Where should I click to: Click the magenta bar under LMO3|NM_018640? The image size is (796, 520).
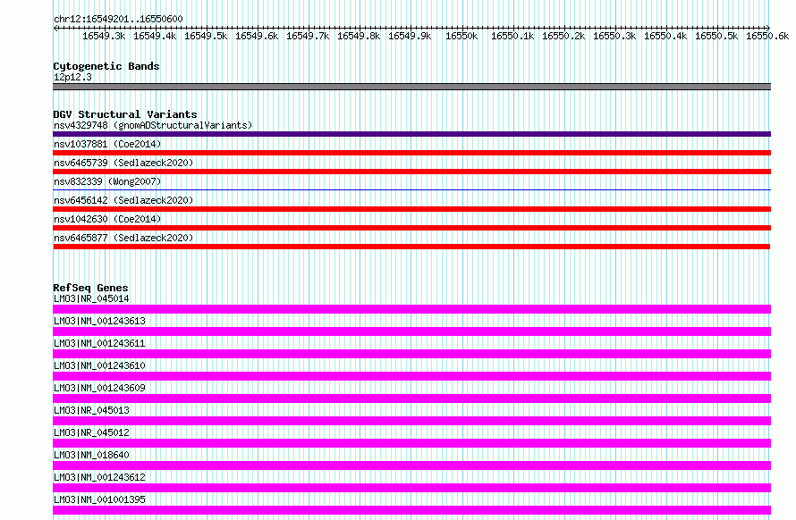[x=411, y=465]
